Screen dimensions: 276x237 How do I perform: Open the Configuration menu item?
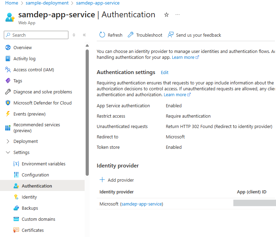pyautogui.click(x=35, y=175)
